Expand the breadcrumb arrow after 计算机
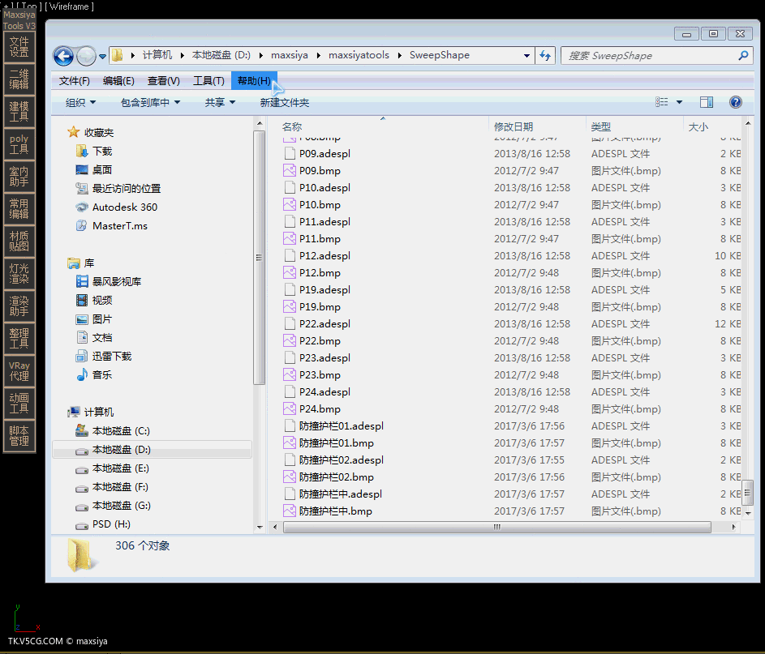Viewport: 765px width, 654px height. [x=182, y=55]
